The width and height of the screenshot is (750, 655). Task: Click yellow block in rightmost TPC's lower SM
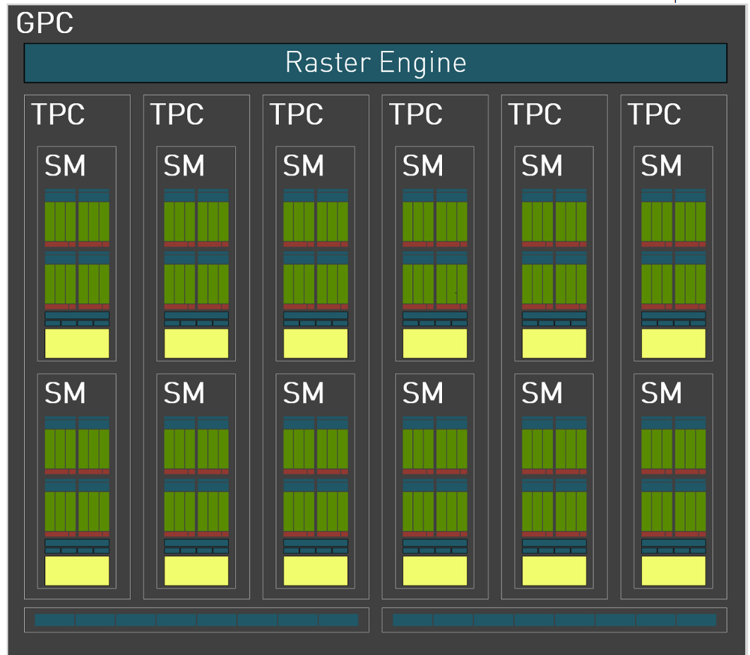674,571
